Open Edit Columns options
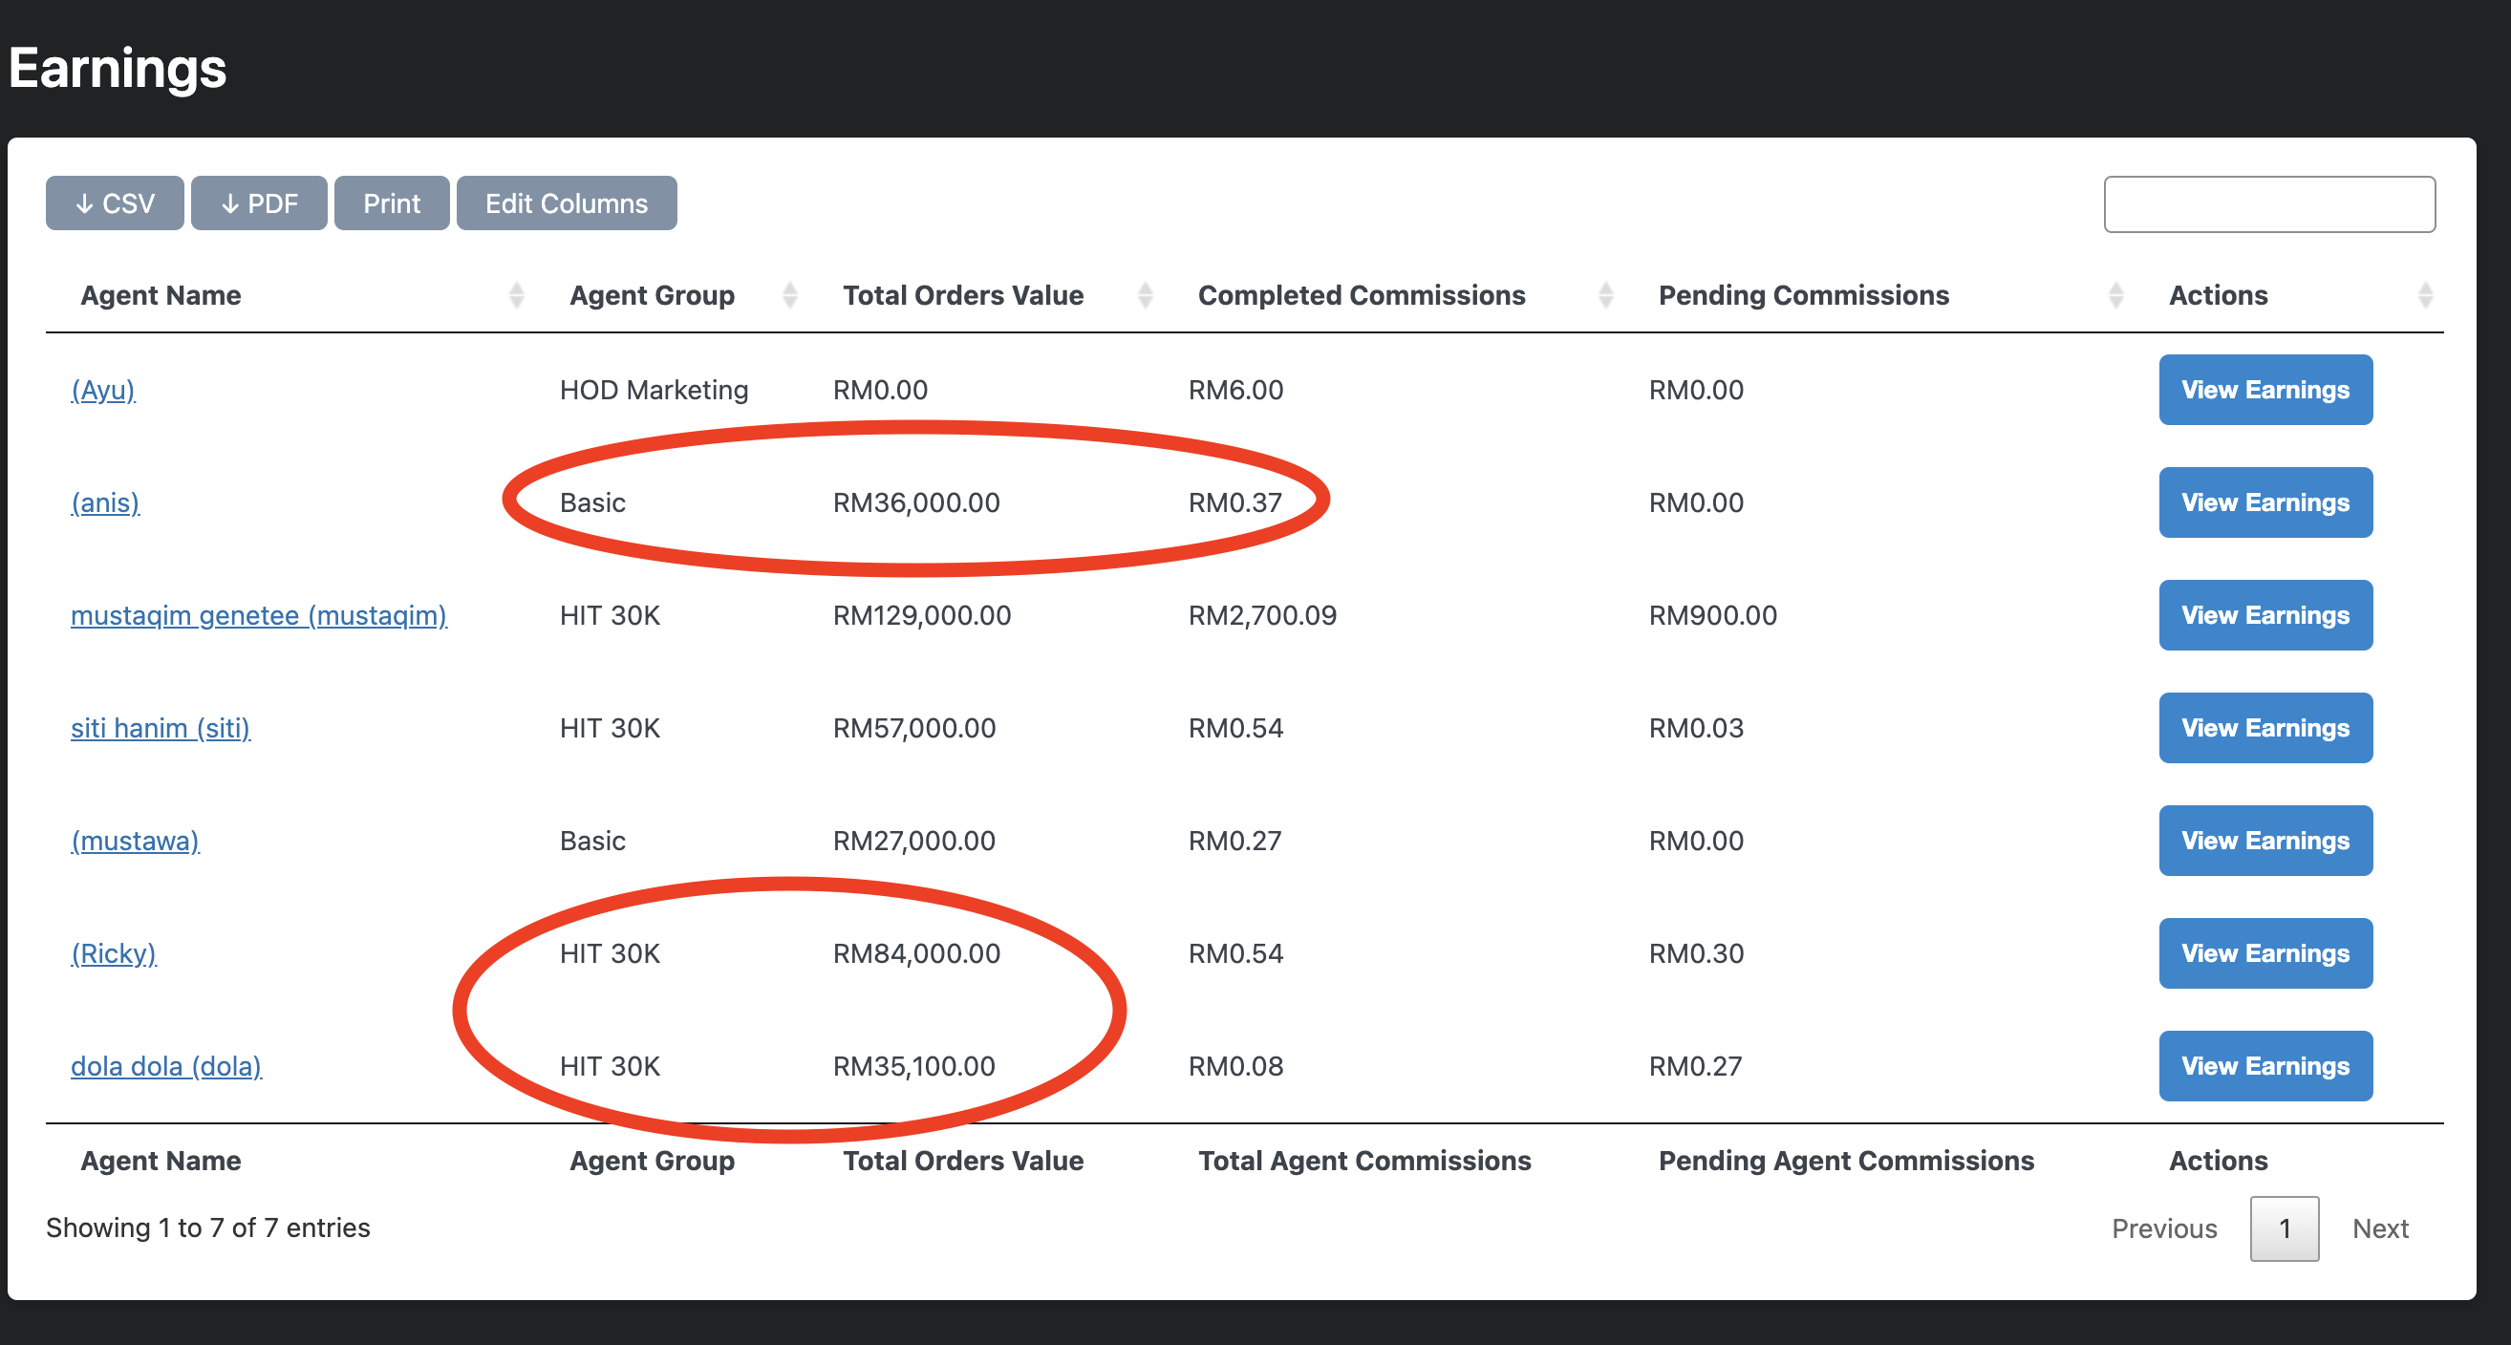 (x=567, y=203)
